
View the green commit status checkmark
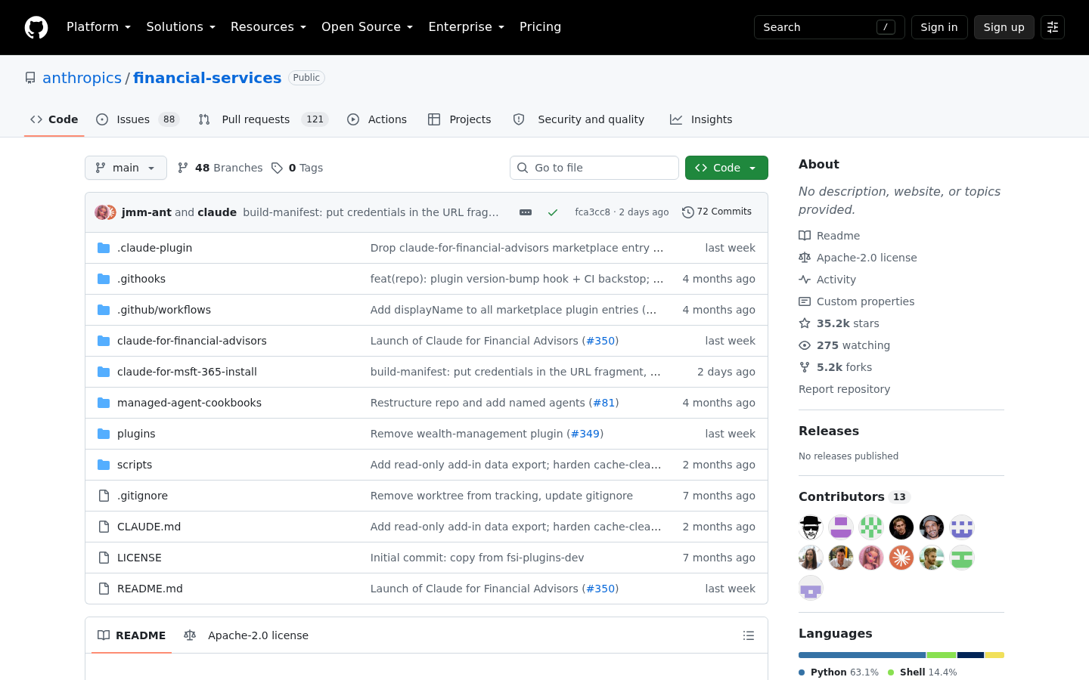(553, 212)
